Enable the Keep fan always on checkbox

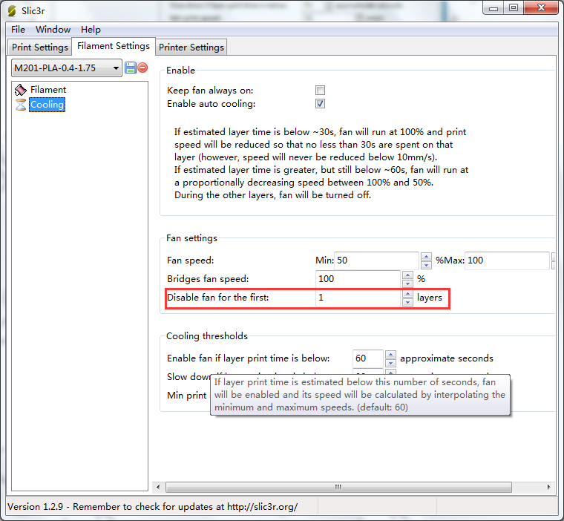click(320, 90)
